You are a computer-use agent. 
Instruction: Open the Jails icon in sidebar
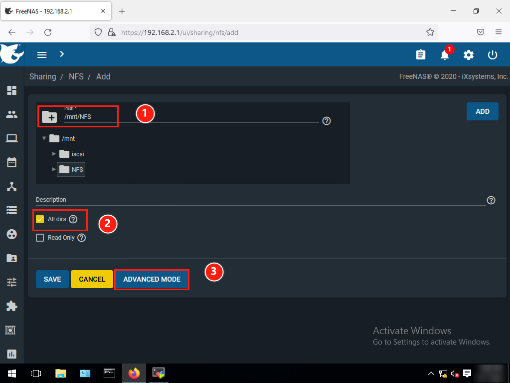pyautogui.click(x=10, y=330)
